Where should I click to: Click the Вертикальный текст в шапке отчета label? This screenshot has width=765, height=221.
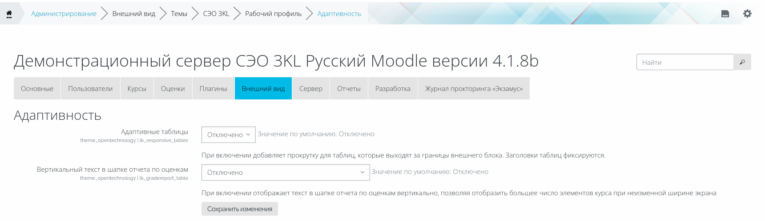tap(113, 170)
